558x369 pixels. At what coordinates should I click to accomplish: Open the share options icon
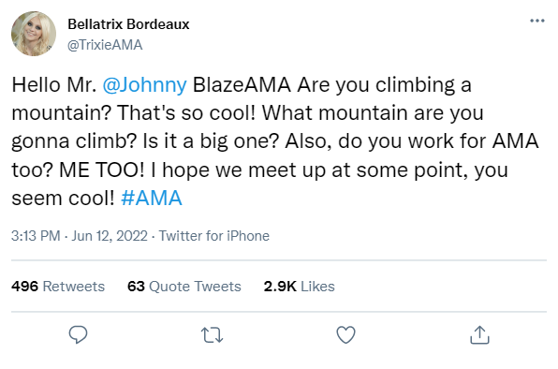tap(479, 335)
